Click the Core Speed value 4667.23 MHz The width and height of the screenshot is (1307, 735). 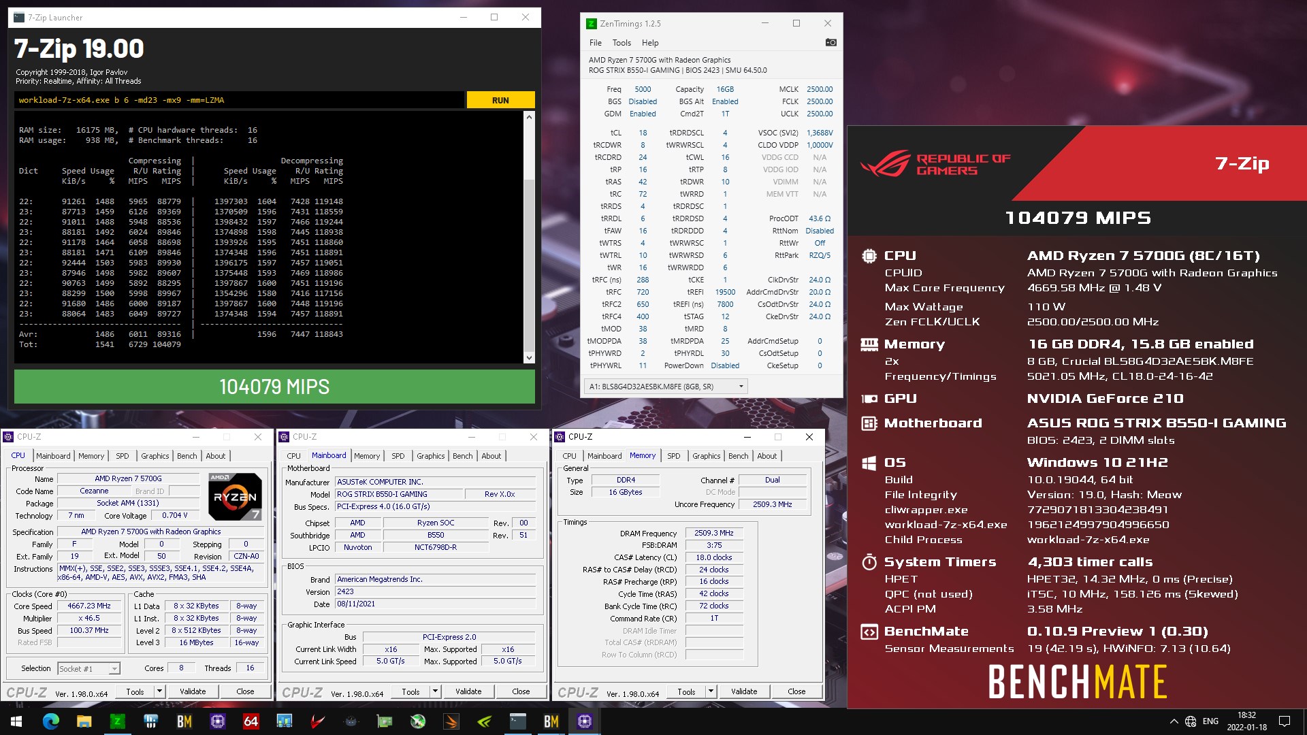(x=89, y=606)
